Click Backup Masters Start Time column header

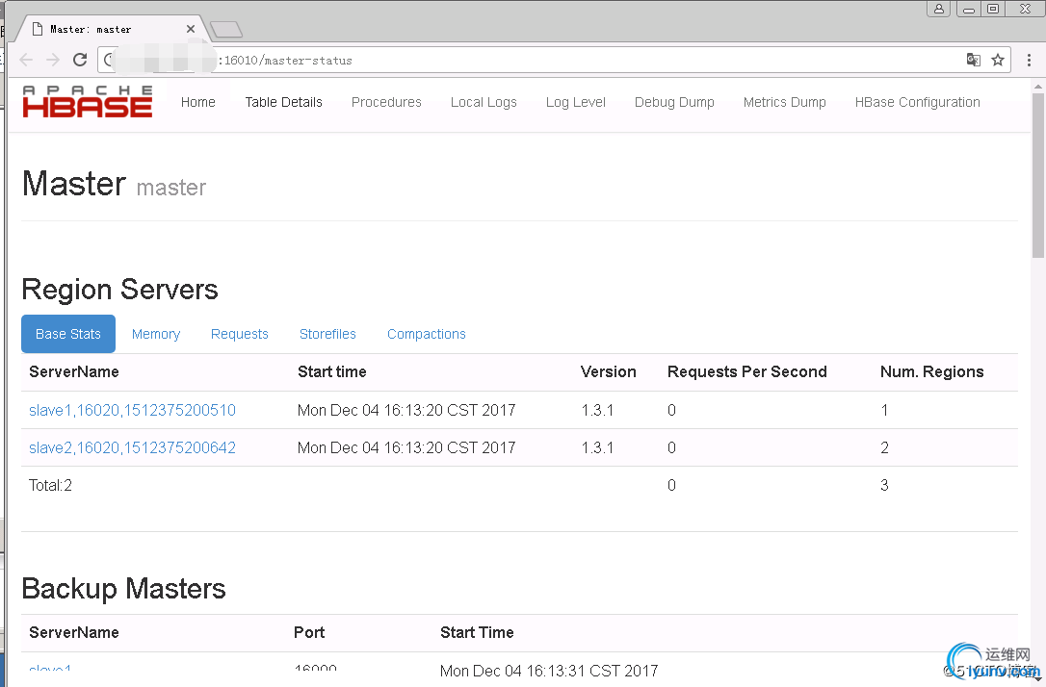tap(477, 632)
